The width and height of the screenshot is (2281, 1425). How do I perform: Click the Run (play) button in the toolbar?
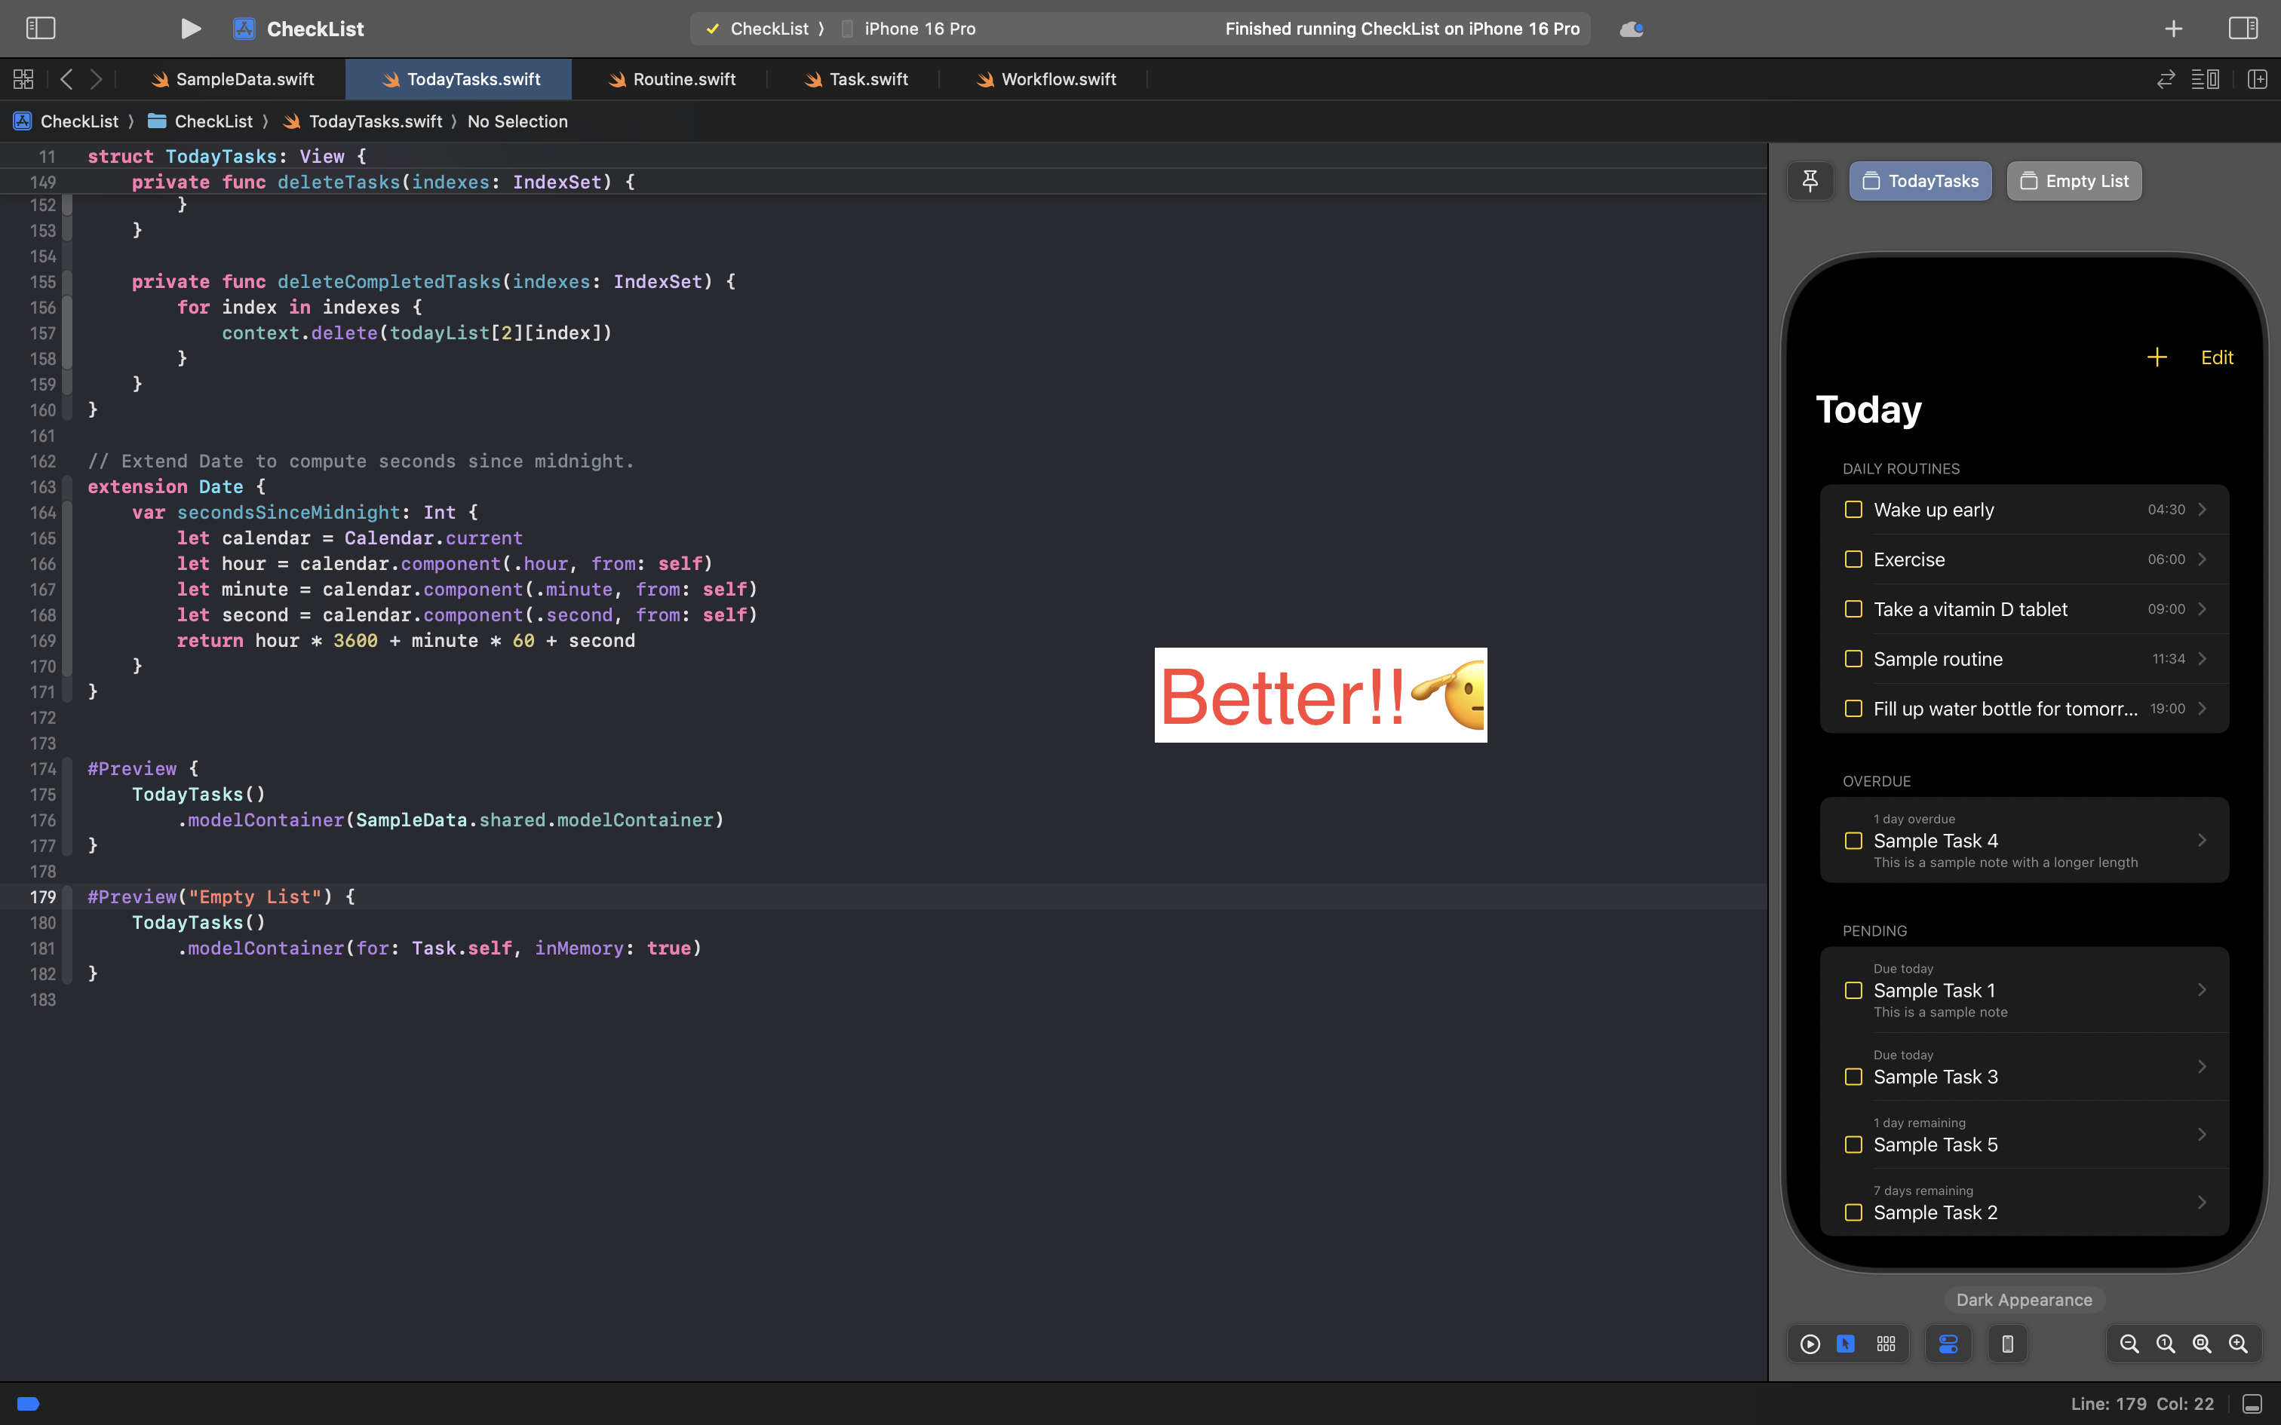(x=190, y=29)
